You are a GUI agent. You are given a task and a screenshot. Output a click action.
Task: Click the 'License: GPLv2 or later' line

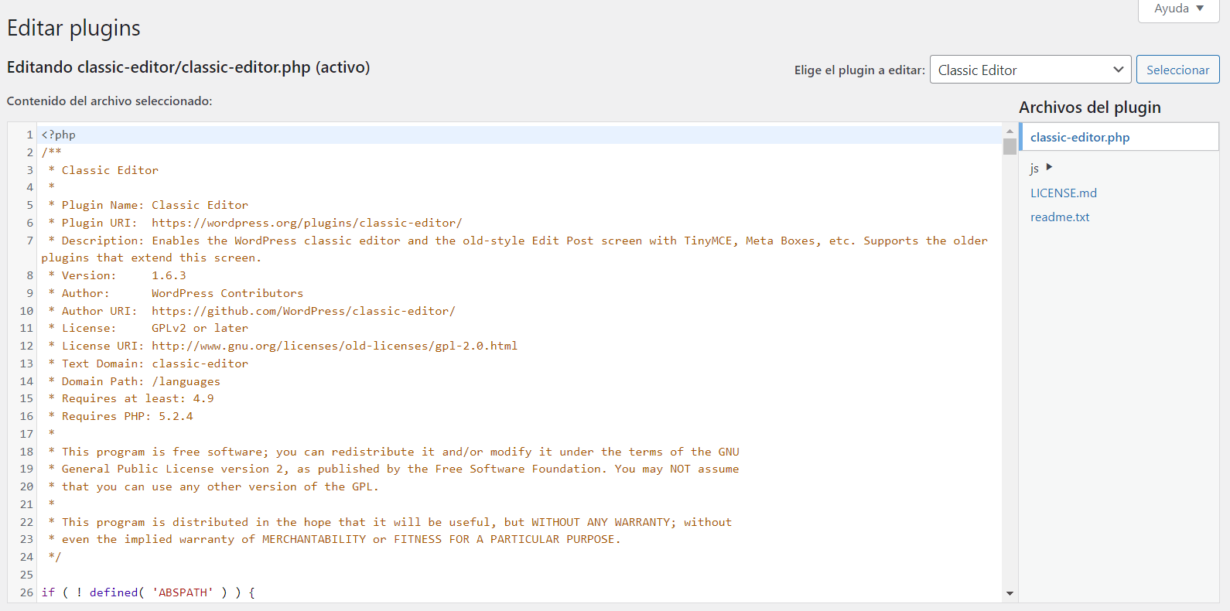click(x=148, y=328)
